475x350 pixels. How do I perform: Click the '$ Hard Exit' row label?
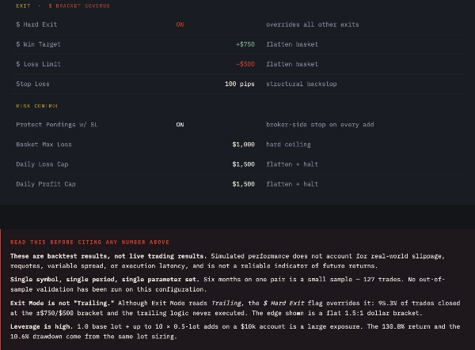(36, 24)
